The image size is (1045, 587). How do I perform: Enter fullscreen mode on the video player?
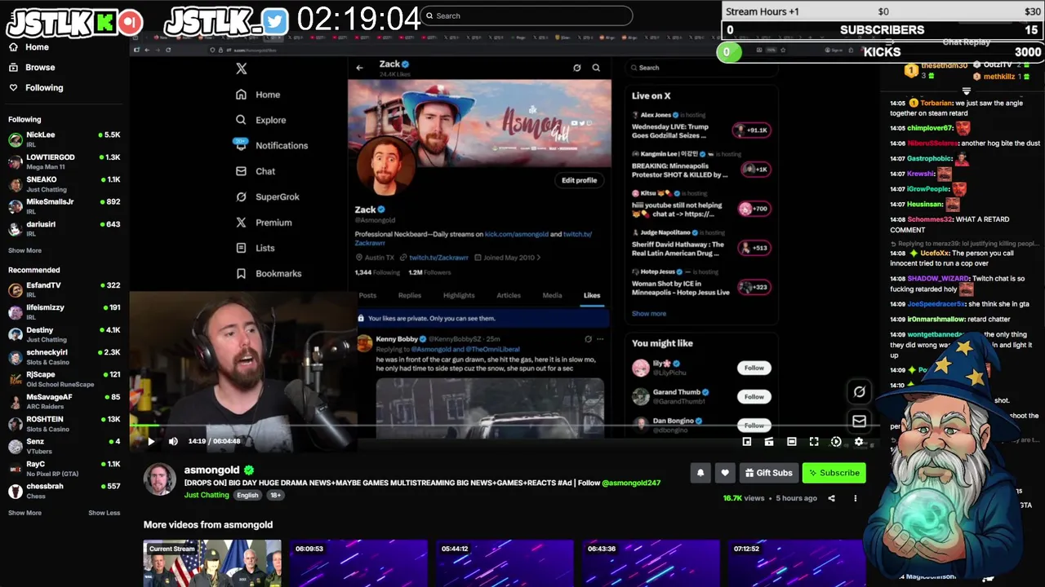coord(814,442)
